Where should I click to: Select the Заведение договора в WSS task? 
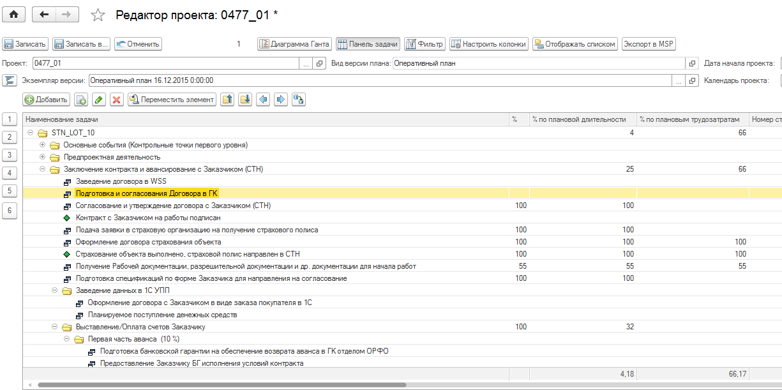(121, 181)
